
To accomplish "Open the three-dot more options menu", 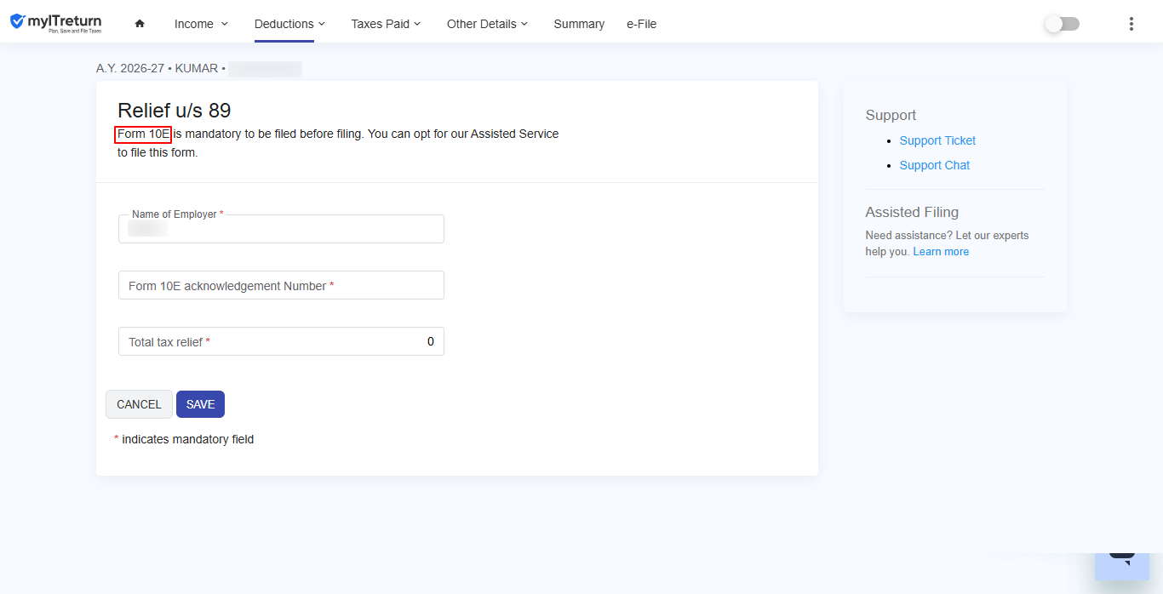I will point(1131,24).
